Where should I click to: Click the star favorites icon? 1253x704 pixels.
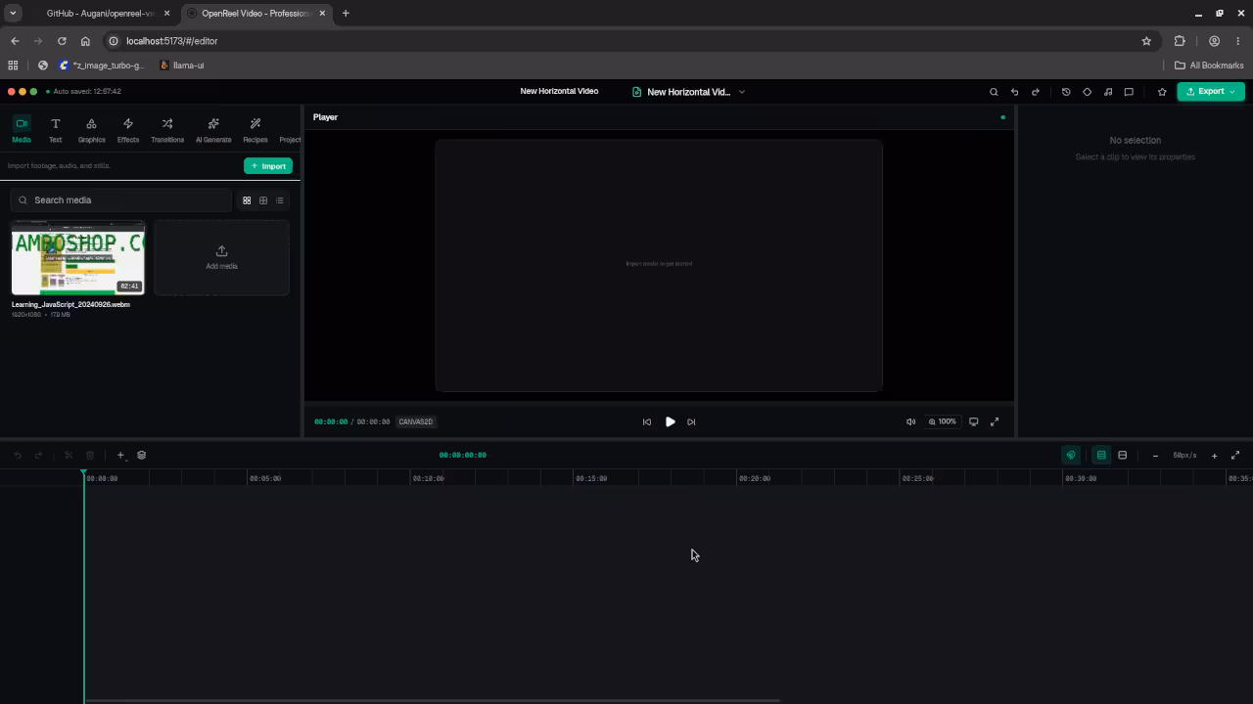coord(1162,92)
